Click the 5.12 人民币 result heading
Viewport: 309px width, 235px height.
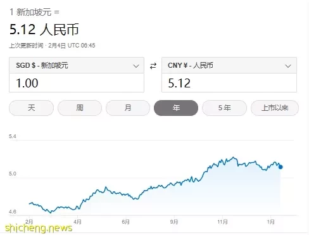(x=44, y=29)
